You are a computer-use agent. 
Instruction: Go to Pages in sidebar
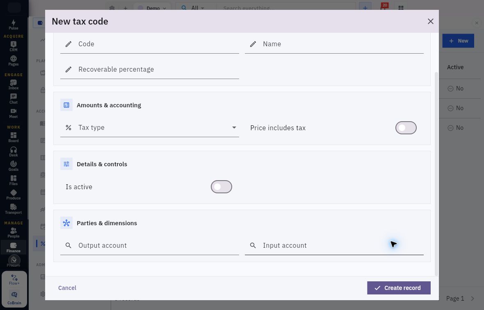click(x=13, y=61)
